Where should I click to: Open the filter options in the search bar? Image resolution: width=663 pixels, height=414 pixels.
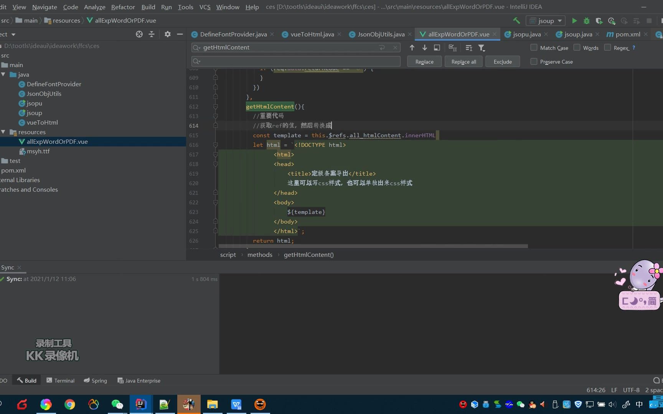[x=482, y=48]
